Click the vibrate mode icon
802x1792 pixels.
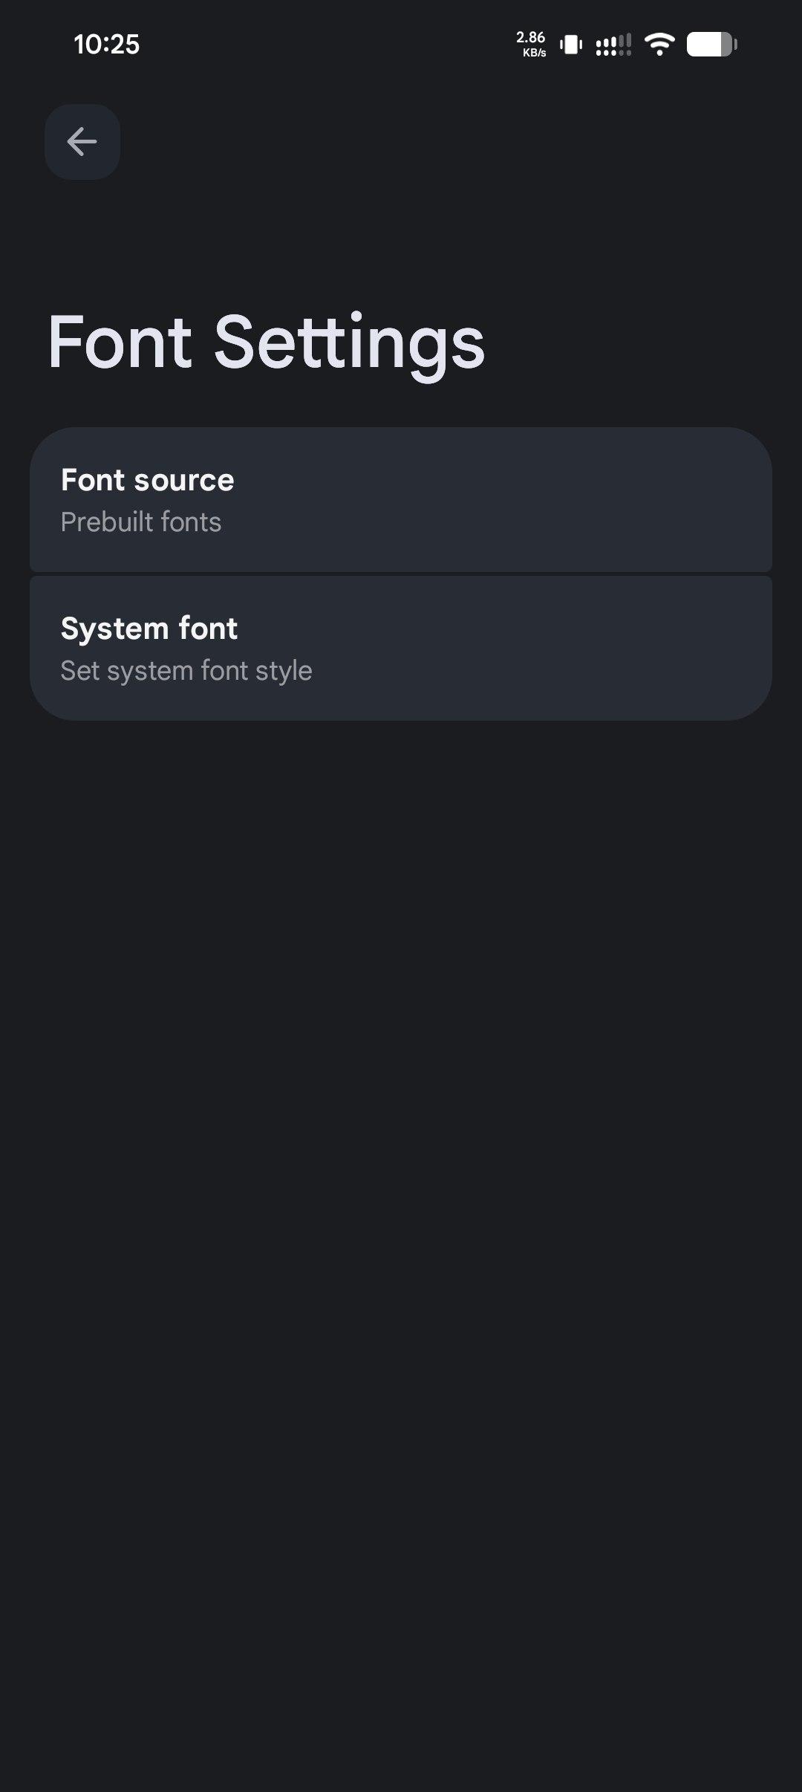(x=570, y=45)
